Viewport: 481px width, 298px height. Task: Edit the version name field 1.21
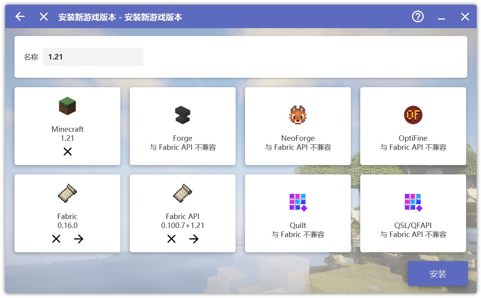coord(93,57)
